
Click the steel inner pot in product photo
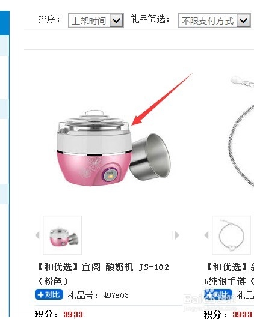pos(150,157)
